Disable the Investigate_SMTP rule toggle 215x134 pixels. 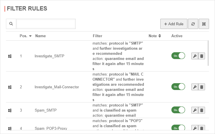click(178, 56)
